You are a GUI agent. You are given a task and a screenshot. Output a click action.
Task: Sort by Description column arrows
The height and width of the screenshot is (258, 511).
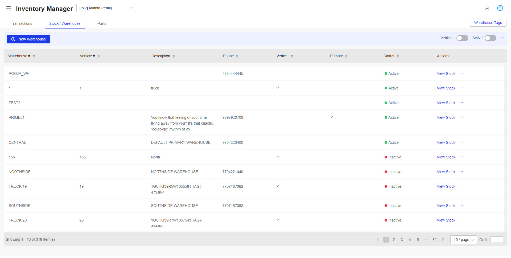point(174,56)
